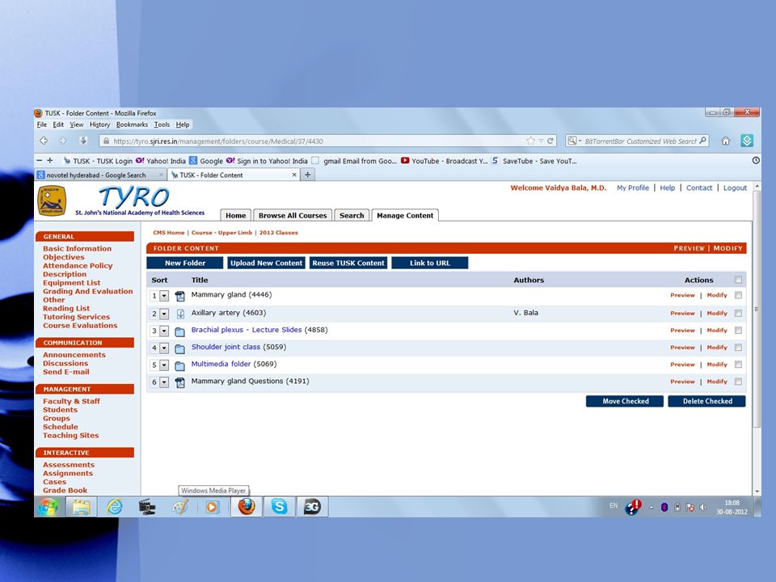Check the box for Multimedia folder row
This screenshot has height=582, width=776.
point(738,365)
